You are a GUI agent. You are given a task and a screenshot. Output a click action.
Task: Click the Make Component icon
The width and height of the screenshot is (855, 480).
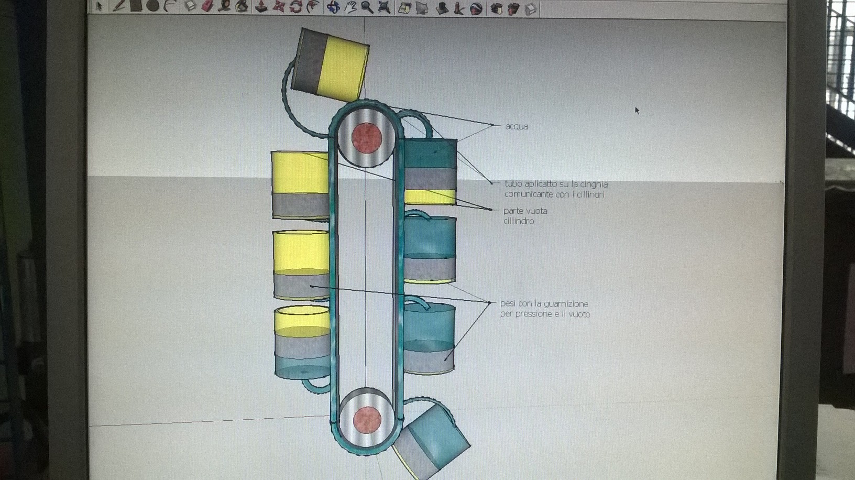click(x=191, y=7)
